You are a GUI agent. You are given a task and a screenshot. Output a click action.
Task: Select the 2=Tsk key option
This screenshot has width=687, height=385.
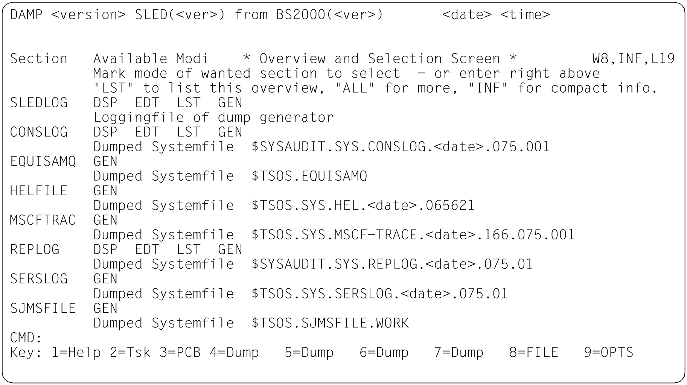pyautogui.click(x=130, y=353)
